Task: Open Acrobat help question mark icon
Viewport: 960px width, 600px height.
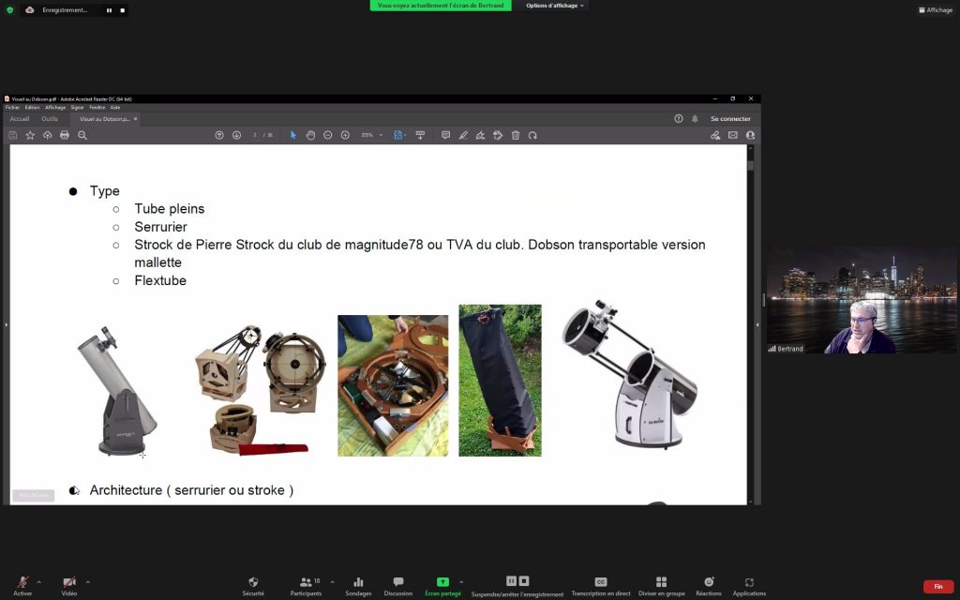Action: [x=679, y=119]
